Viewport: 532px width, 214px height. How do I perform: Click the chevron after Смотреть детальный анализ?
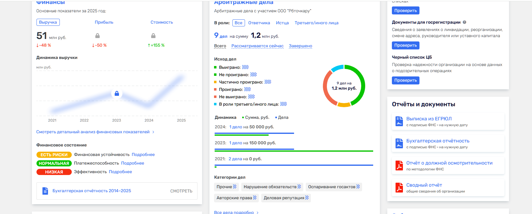[x=153, y=132]
